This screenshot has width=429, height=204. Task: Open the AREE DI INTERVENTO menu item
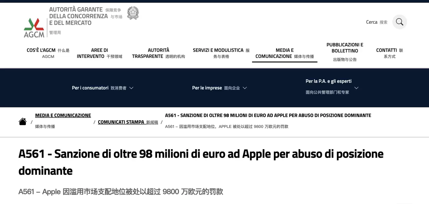pos(99,53)
